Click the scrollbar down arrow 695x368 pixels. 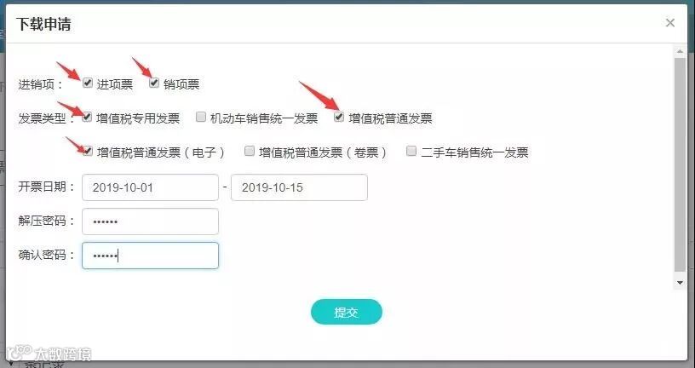tap(680, 283)
